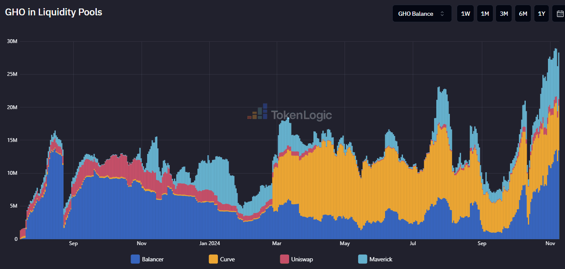Set chart range to 6M
Image resolution: width=565 pixels, height=269 pixels.
(x=523, y=14)
